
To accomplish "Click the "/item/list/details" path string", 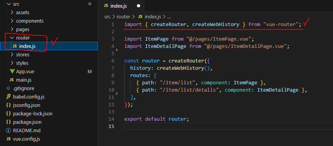I will (x=190, y=90).
